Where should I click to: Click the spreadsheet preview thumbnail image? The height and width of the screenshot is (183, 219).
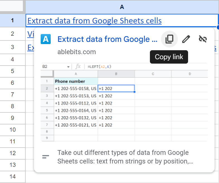[124, 102]
